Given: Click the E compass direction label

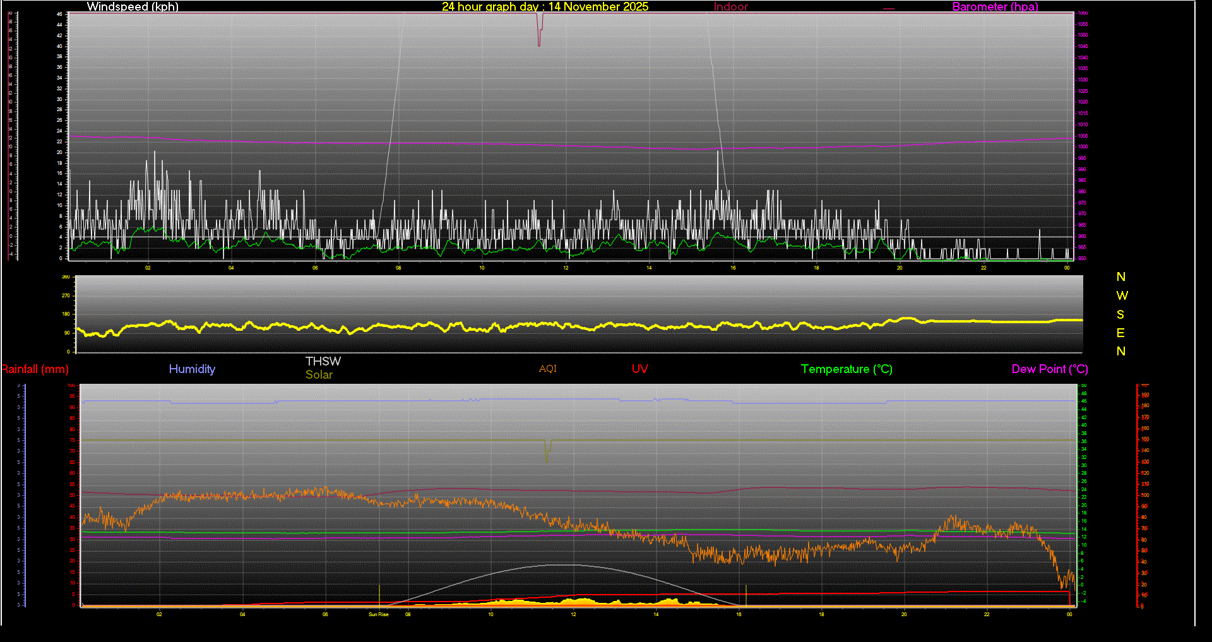Looking at the screenshot, I should click(1122, 332).
